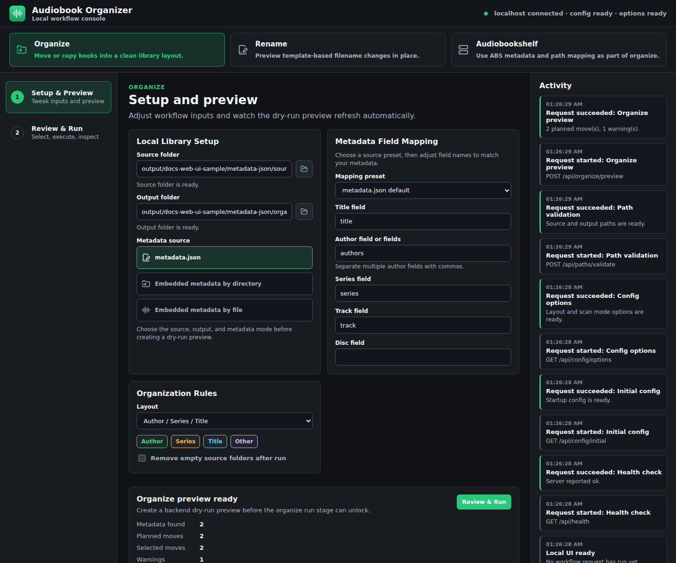Click step 1 circle in sidebar
Viewport: 676px width, 563px height.
pos(17,97)
